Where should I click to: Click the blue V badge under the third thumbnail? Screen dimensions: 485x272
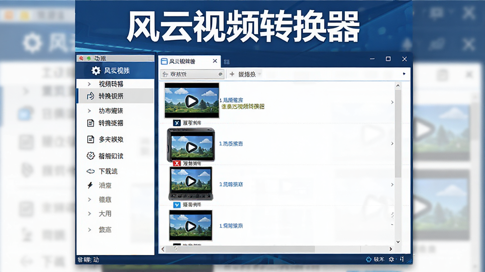click(177, 205)
